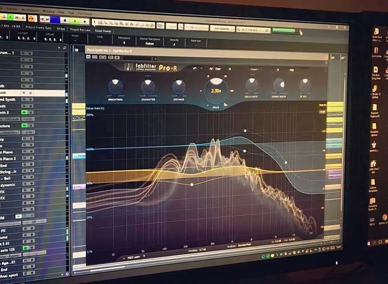Click the green-highlighted top-left toolbar button
This screenshot has height=284, width=388.
click(10, 17)
